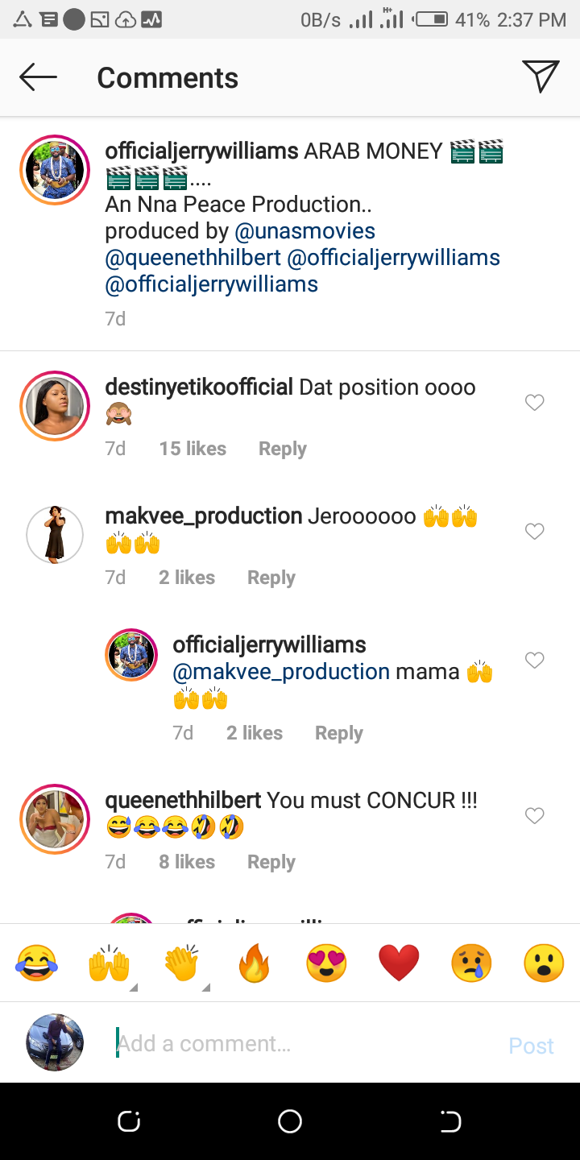The image size is (580, 1160).
Task: Insert the sad crying emoji
Action: [x=471, y=963]
